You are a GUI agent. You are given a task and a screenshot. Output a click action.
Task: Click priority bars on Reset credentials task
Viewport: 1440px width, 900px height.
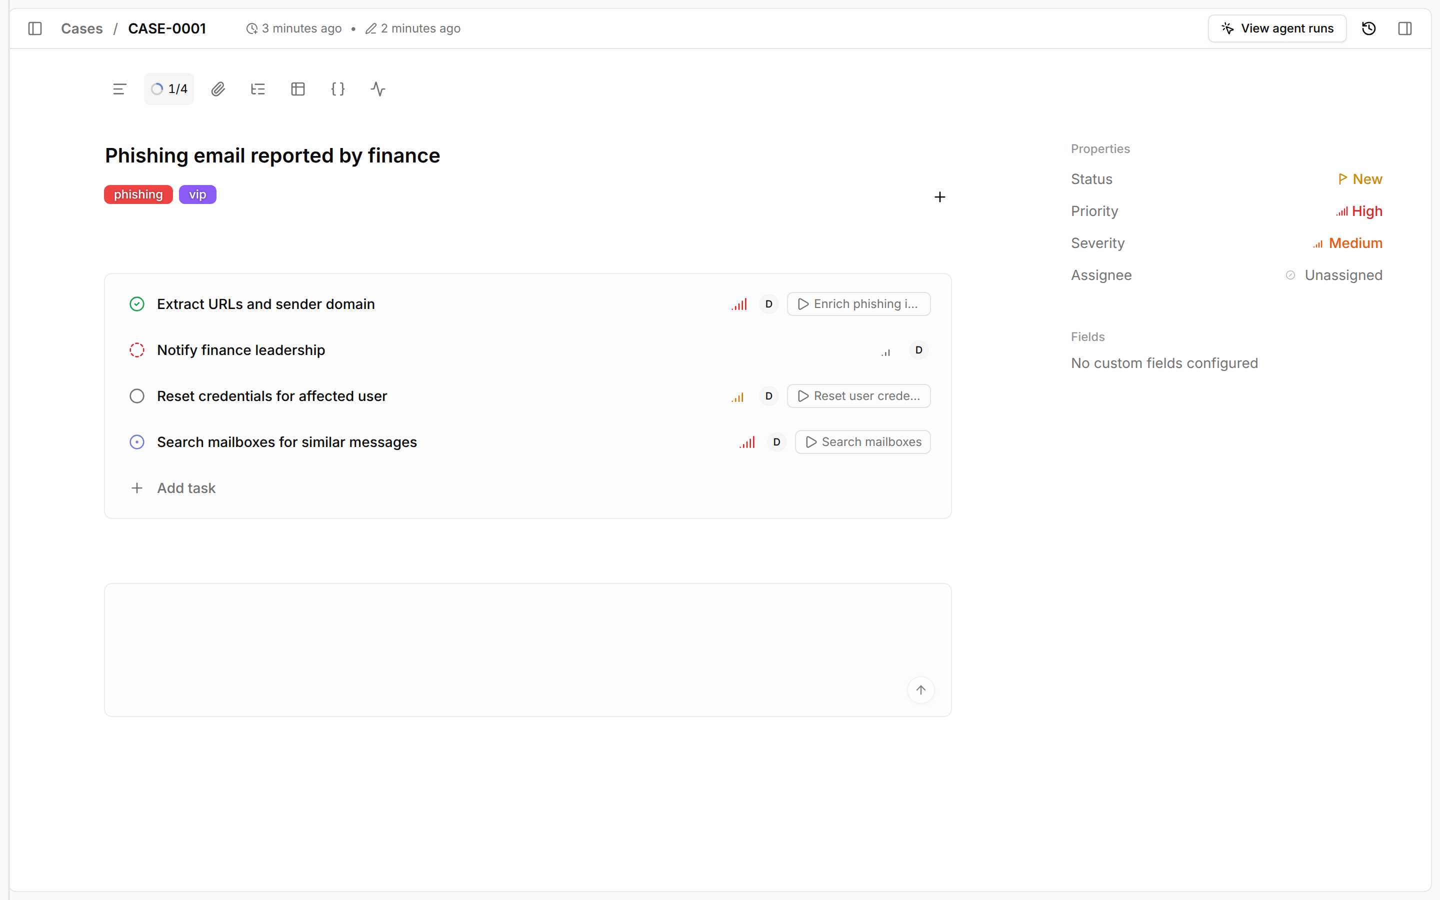(738, 397)
